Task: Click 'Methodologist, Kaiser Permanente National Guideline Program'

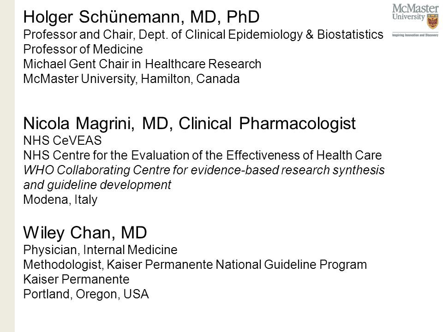Action: click(x=195, y=265)
